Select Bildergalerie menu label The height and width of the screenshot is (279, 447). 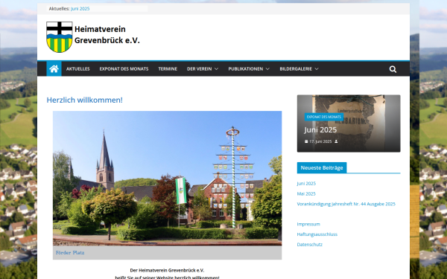296,69
